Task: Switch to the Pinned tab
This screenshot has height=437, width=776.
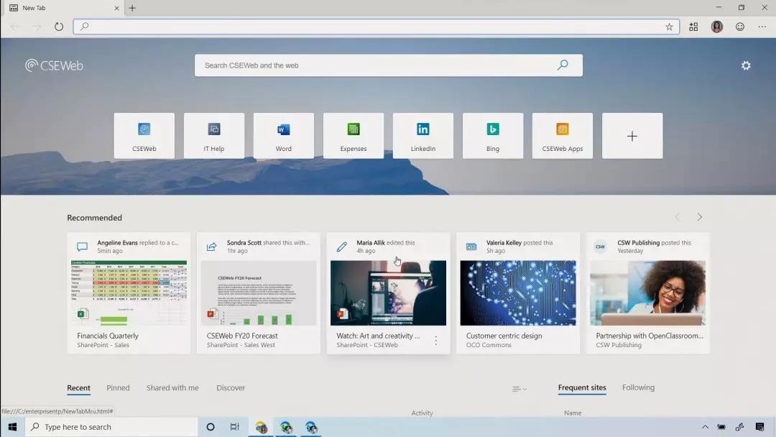Action: tap(118, 388)
